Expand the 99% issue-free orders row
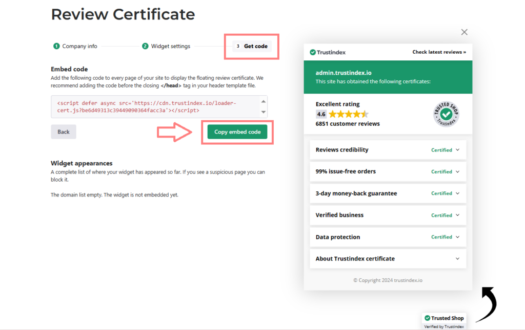 (x=388, y=171)
